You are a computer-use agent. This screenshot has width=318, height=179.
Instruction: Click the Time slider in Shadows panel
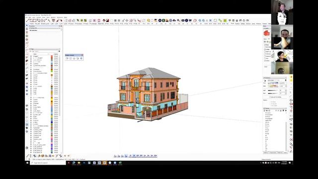tap(273, 83)
